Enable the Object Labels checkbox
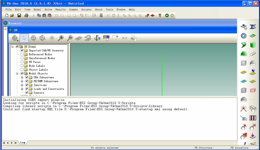The image size is (260, 150). [22, 70]
